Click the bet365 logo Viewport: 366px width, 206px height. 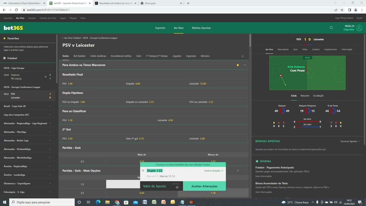[x=13, y=28]
